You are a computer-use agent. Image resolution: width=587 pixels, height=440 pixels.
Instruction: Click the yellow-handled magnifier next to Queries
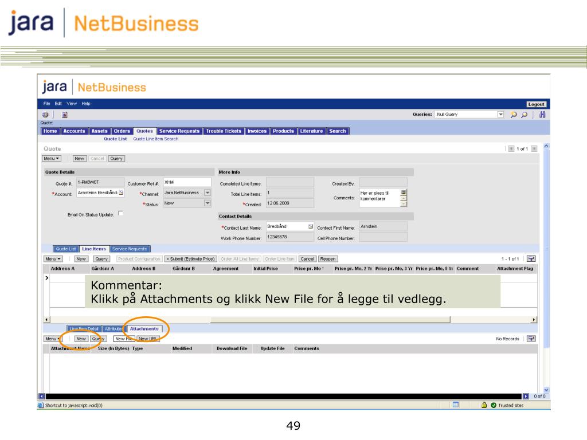click(x=514, y=115)
